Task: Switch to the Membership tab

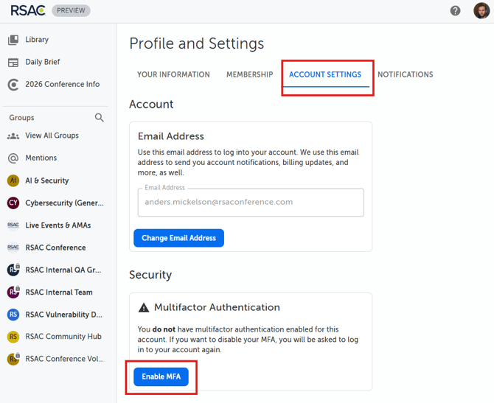Action: (249, 74)
